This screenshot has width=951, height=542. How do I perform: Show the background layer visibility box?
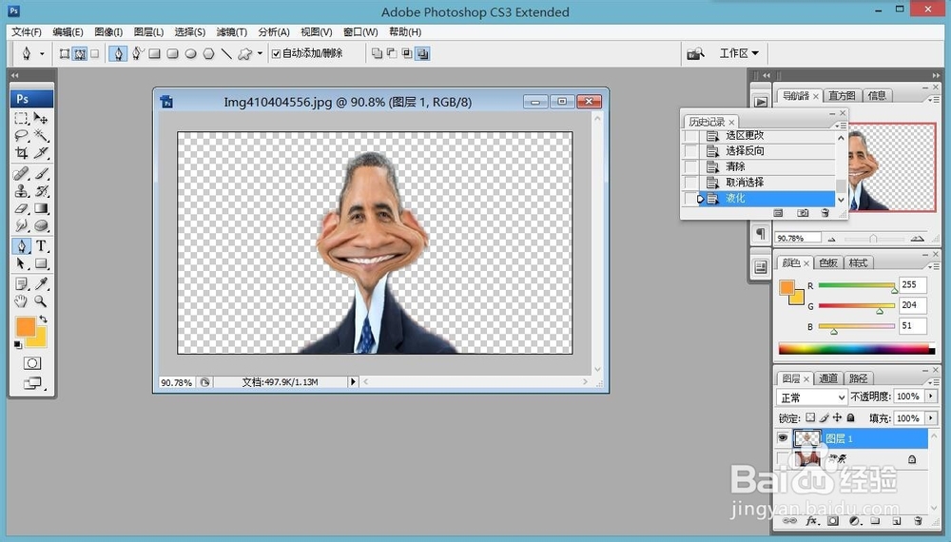coord(783,459)
